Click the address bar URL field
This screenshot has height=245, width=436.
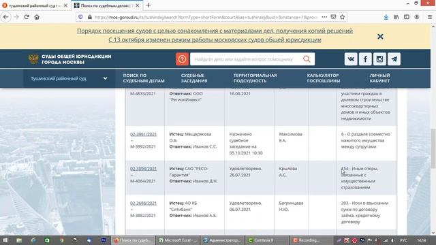206,17
